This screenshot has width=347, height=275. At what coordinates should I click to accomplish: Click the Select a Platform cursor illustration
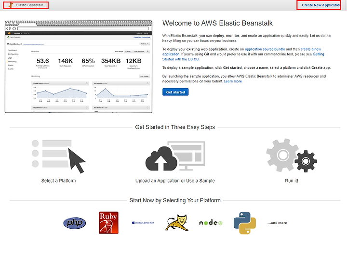[59, 157]
